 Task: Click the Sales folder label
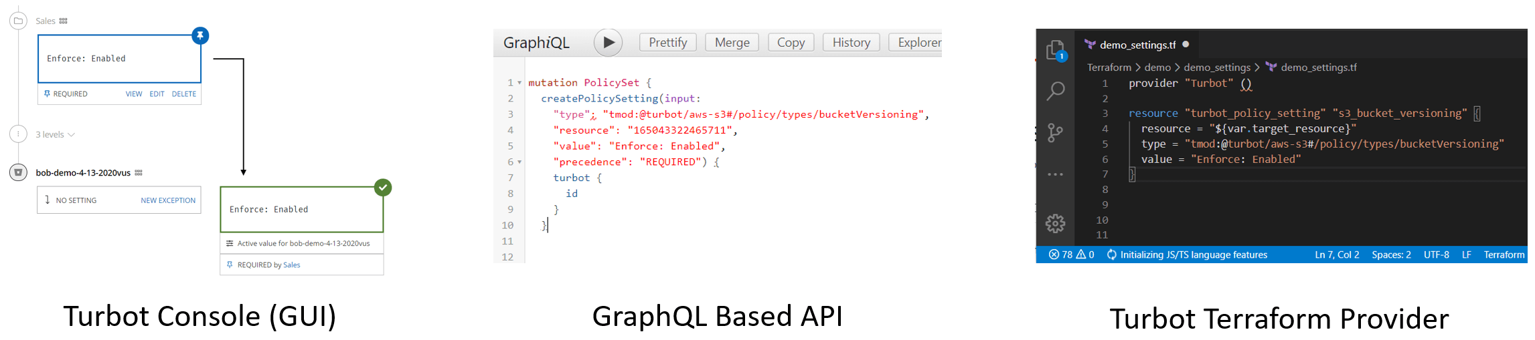click(46, 21)
